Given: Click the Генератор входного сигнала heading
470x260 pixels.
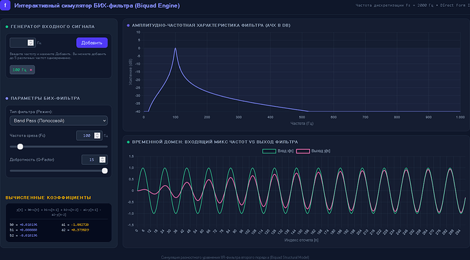Looking at the screenshot, I should click(52, 27).
